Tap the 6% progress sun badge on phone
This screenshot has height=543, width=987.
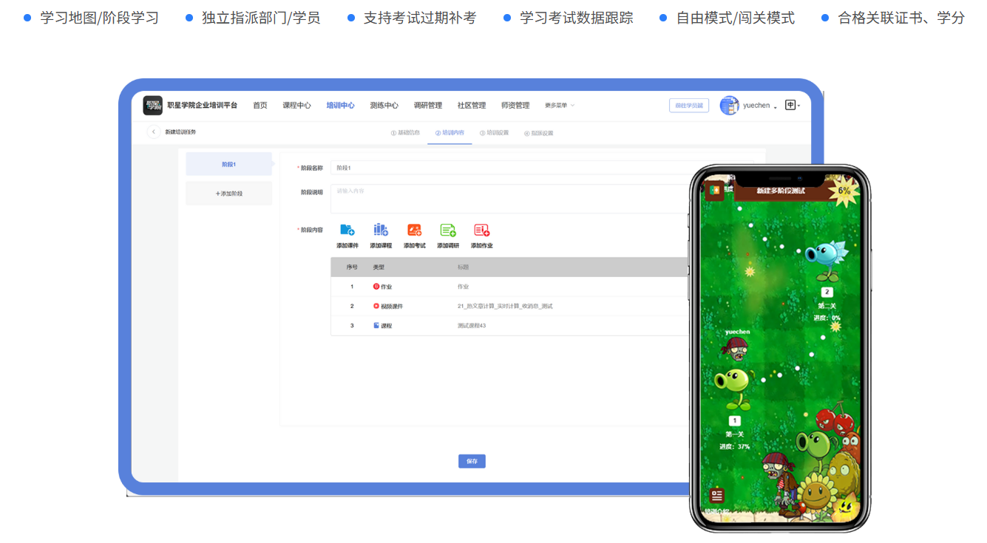843,191
